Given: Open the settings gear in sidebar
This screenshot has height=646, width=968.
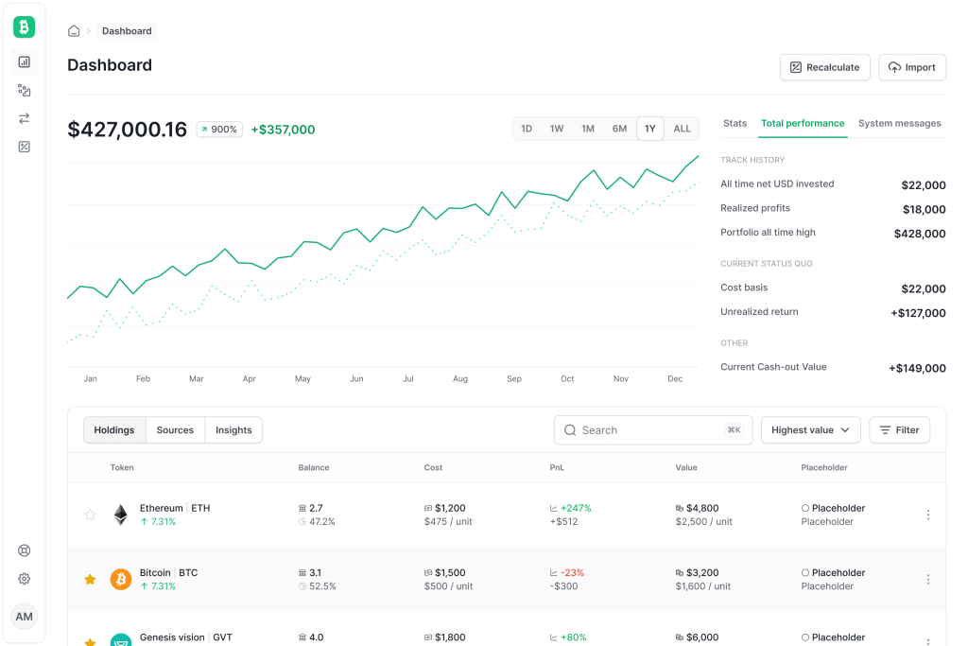Looking at the screenshot, I should [x=25, y=579].
